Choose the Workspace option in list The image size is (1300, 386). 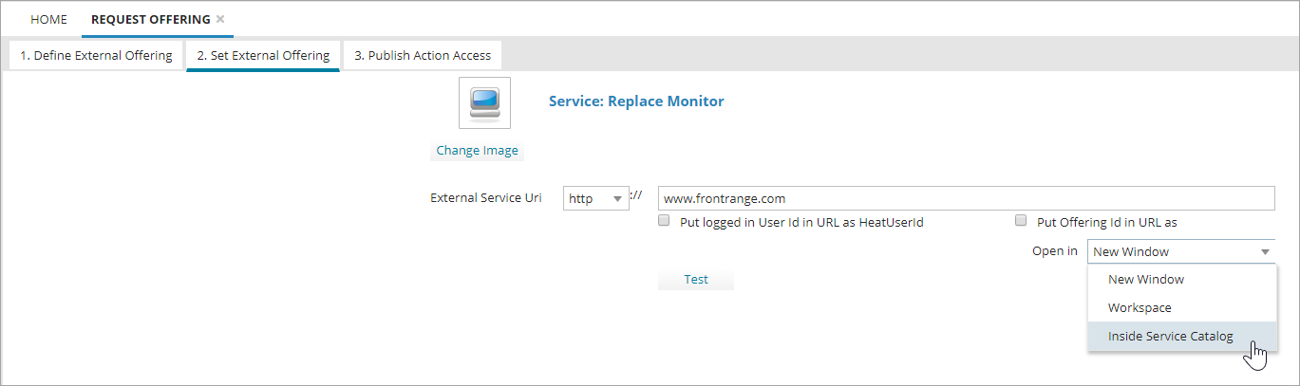[1139, 308]
